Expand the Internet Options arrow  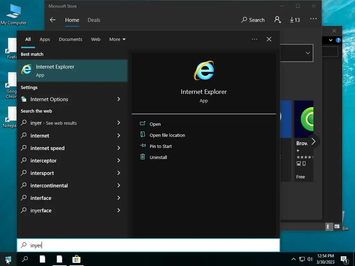coord(119,99)
